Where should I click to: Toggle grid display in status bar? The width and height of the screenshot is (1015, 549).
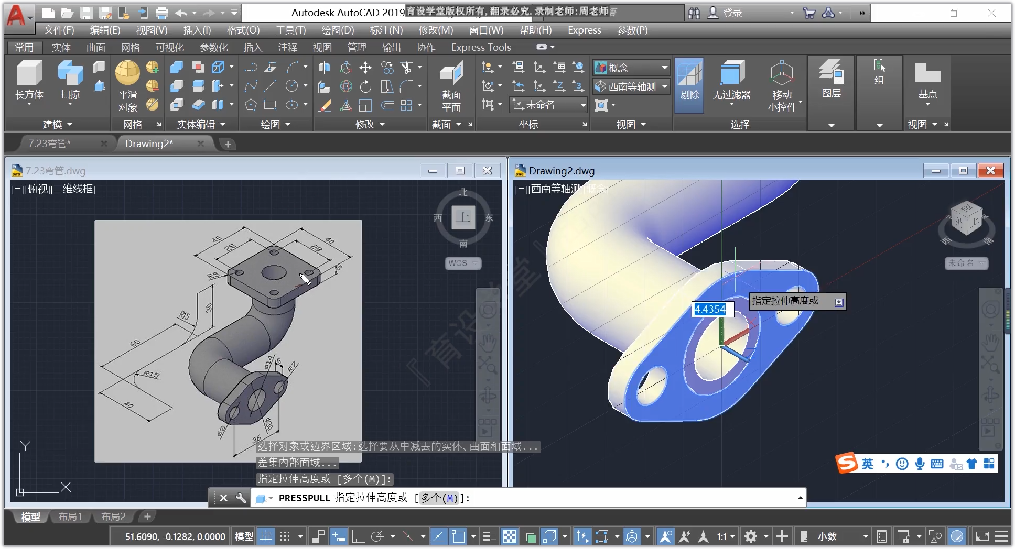click(266, 536)
